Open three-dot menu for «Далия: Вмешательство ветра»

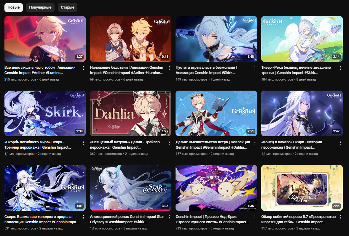pyautogui.click(x=255, y=143)
